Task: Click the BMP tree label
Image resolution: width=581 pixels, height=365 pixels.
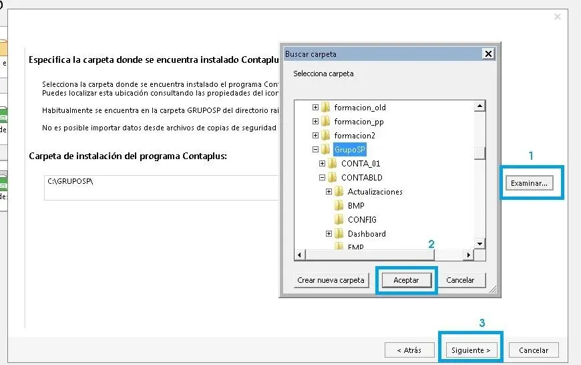Action: 356,205
